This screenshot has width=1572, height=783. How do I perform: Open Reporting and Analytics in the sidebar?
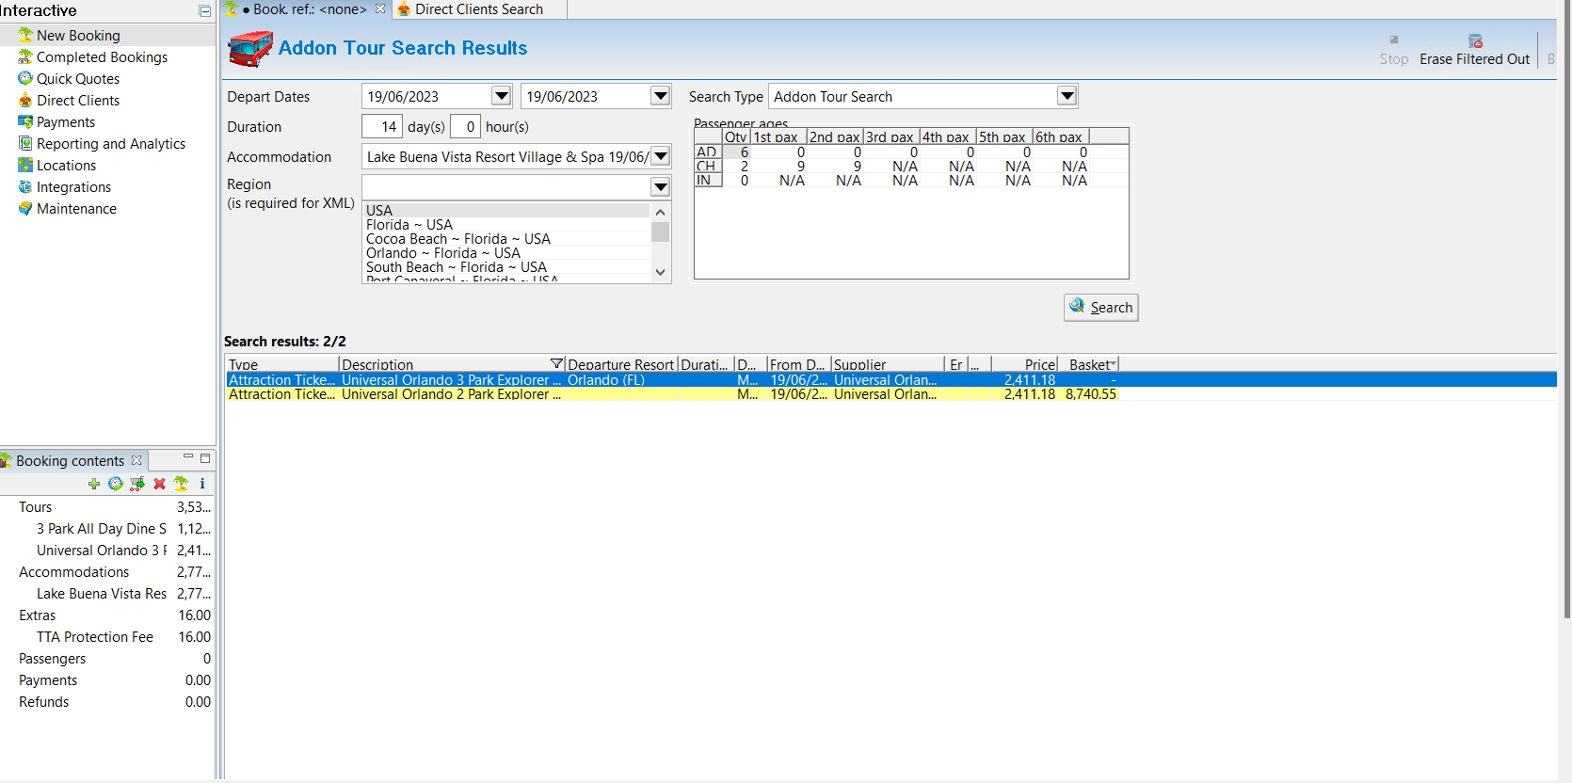click(111, 143)
